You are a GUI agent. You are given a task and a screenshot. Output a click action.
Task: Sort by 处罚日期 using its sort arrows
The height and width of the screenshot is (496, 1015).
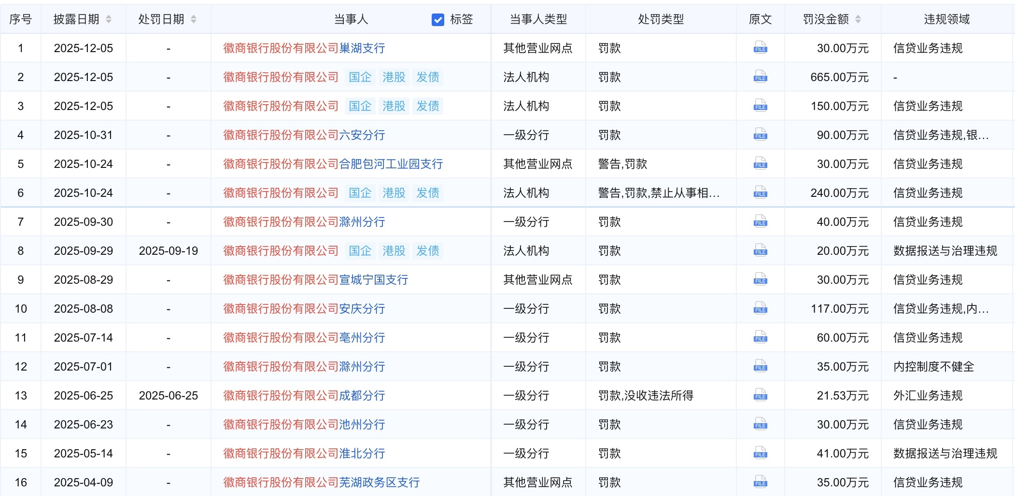(x=194, y=19)
